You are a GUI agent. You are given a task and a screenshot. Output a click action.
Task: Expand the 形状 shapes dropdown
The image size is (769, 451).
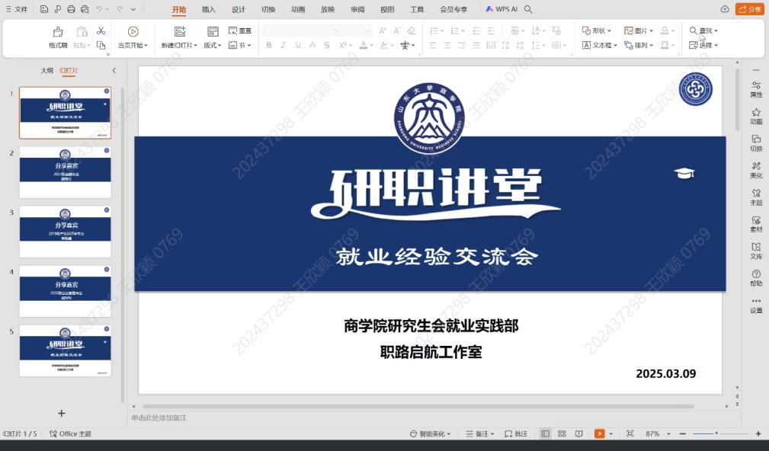[597, 30]
